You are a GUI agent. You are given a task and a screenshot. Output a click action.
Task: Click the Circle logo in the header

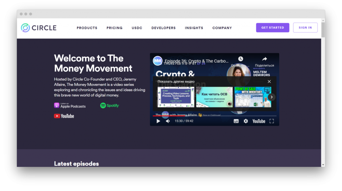(x=39, y=28)
